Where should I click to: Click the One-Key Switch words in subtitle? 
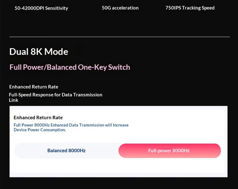[x=104, y=67]
